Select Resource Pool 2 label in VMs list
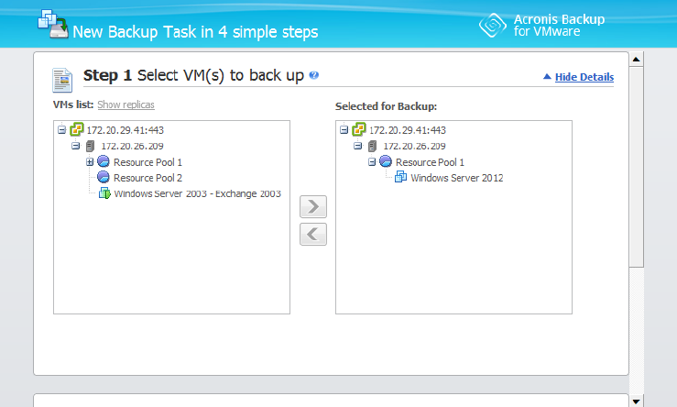Viewport: 677px width, 407px height. [147, 178]
